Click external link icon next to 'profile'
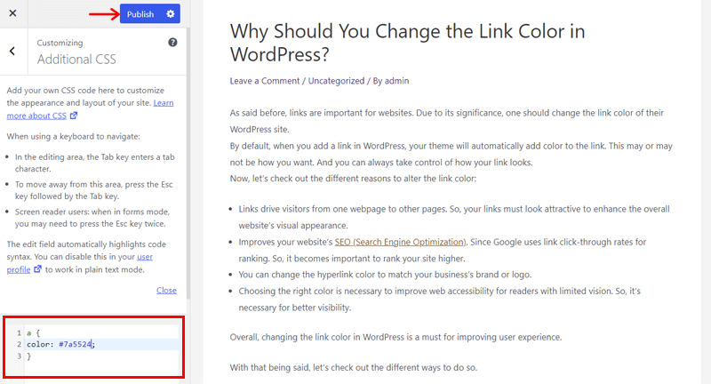The height and width of the screenshot is (384, 711). point(37,269)
